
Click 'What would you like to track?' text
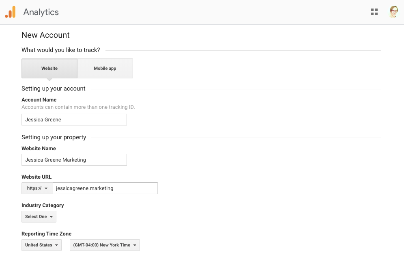pos(61,50)
